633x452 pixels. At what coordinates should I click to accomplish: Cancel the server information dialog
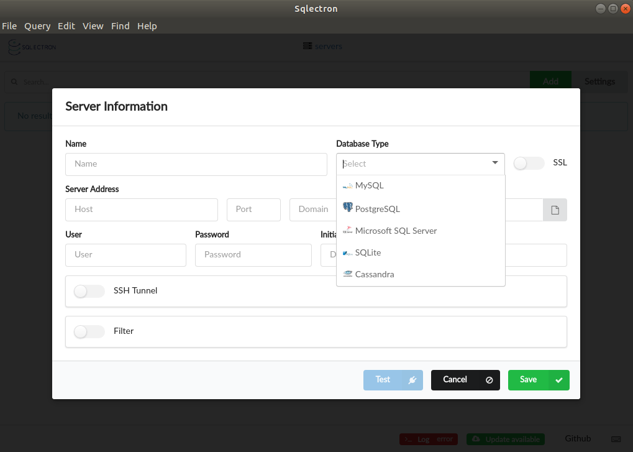tap(465, 380)
